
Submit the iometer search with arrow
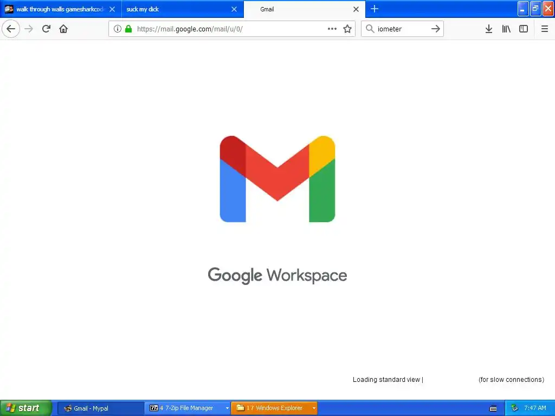[x=436, y=29]
